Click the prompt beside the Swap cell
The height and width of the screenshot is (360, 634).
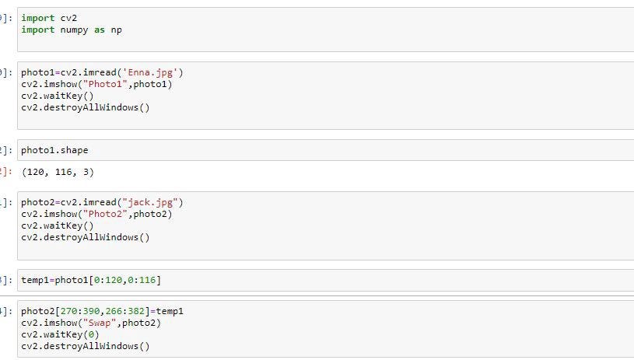pyautogui.click(x=6, y=311)
